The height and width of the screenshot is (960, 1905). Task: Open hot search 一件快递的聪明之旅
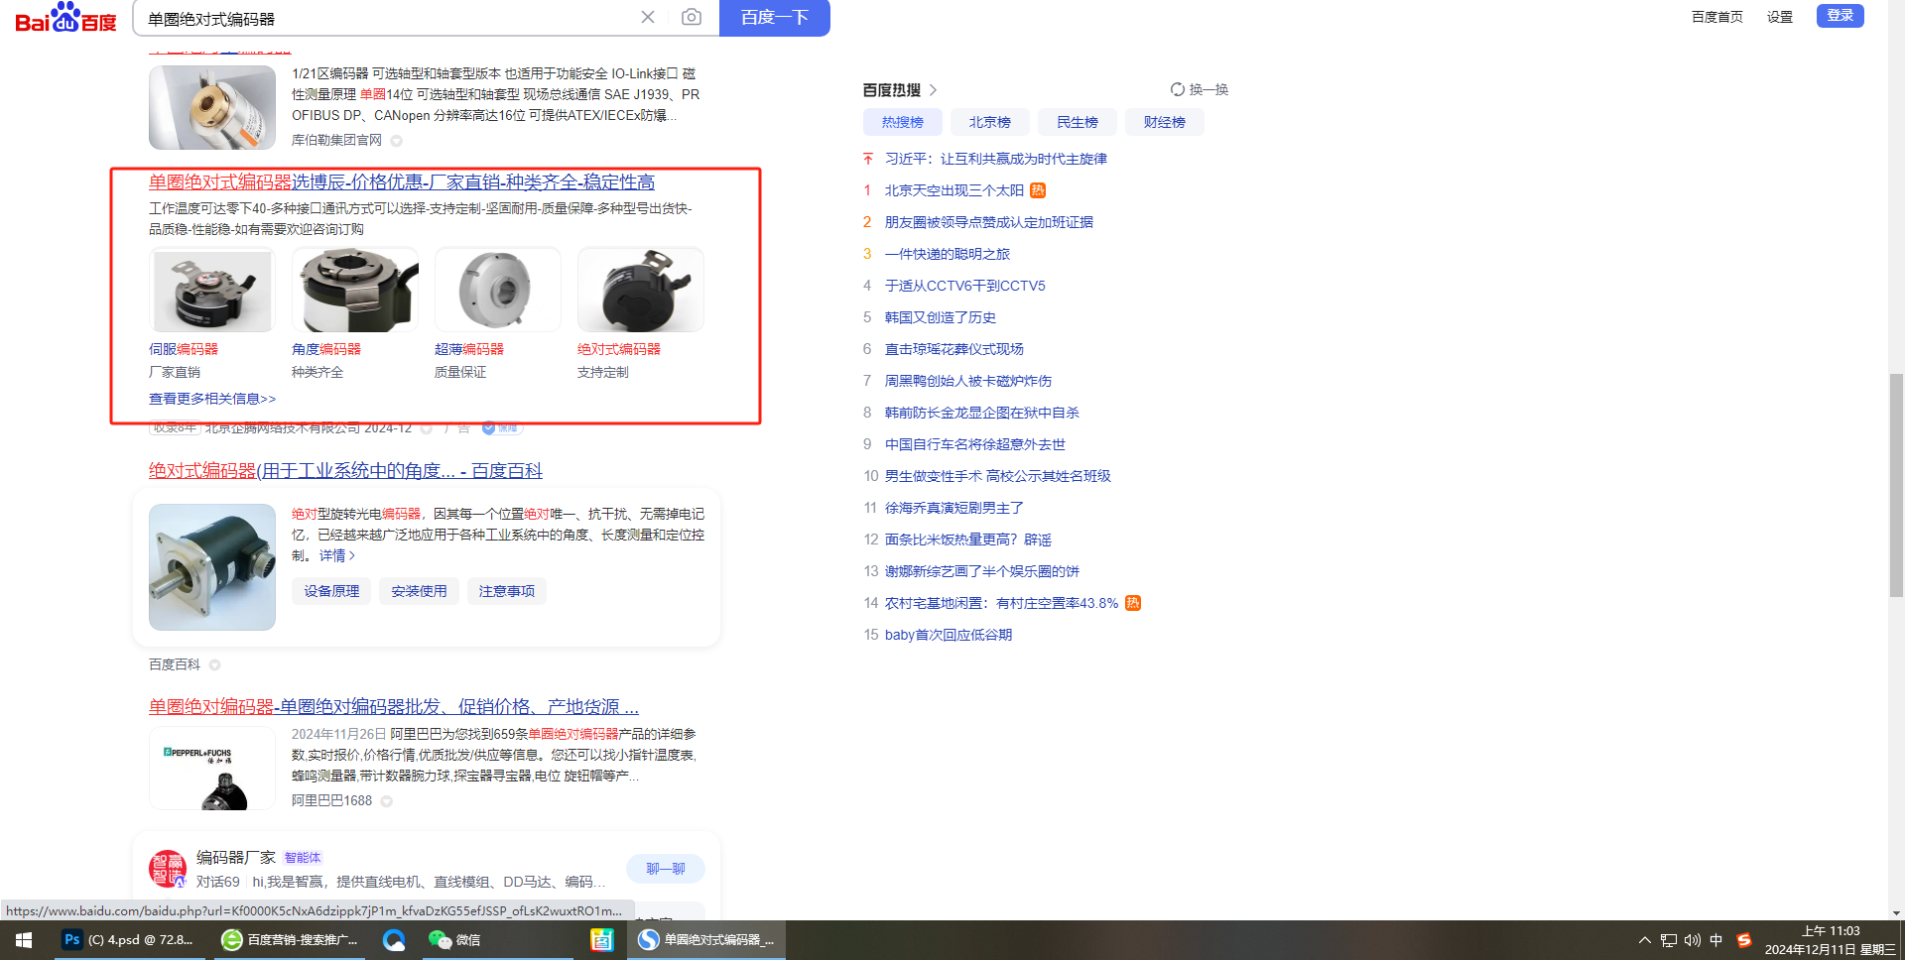(948, 254)
